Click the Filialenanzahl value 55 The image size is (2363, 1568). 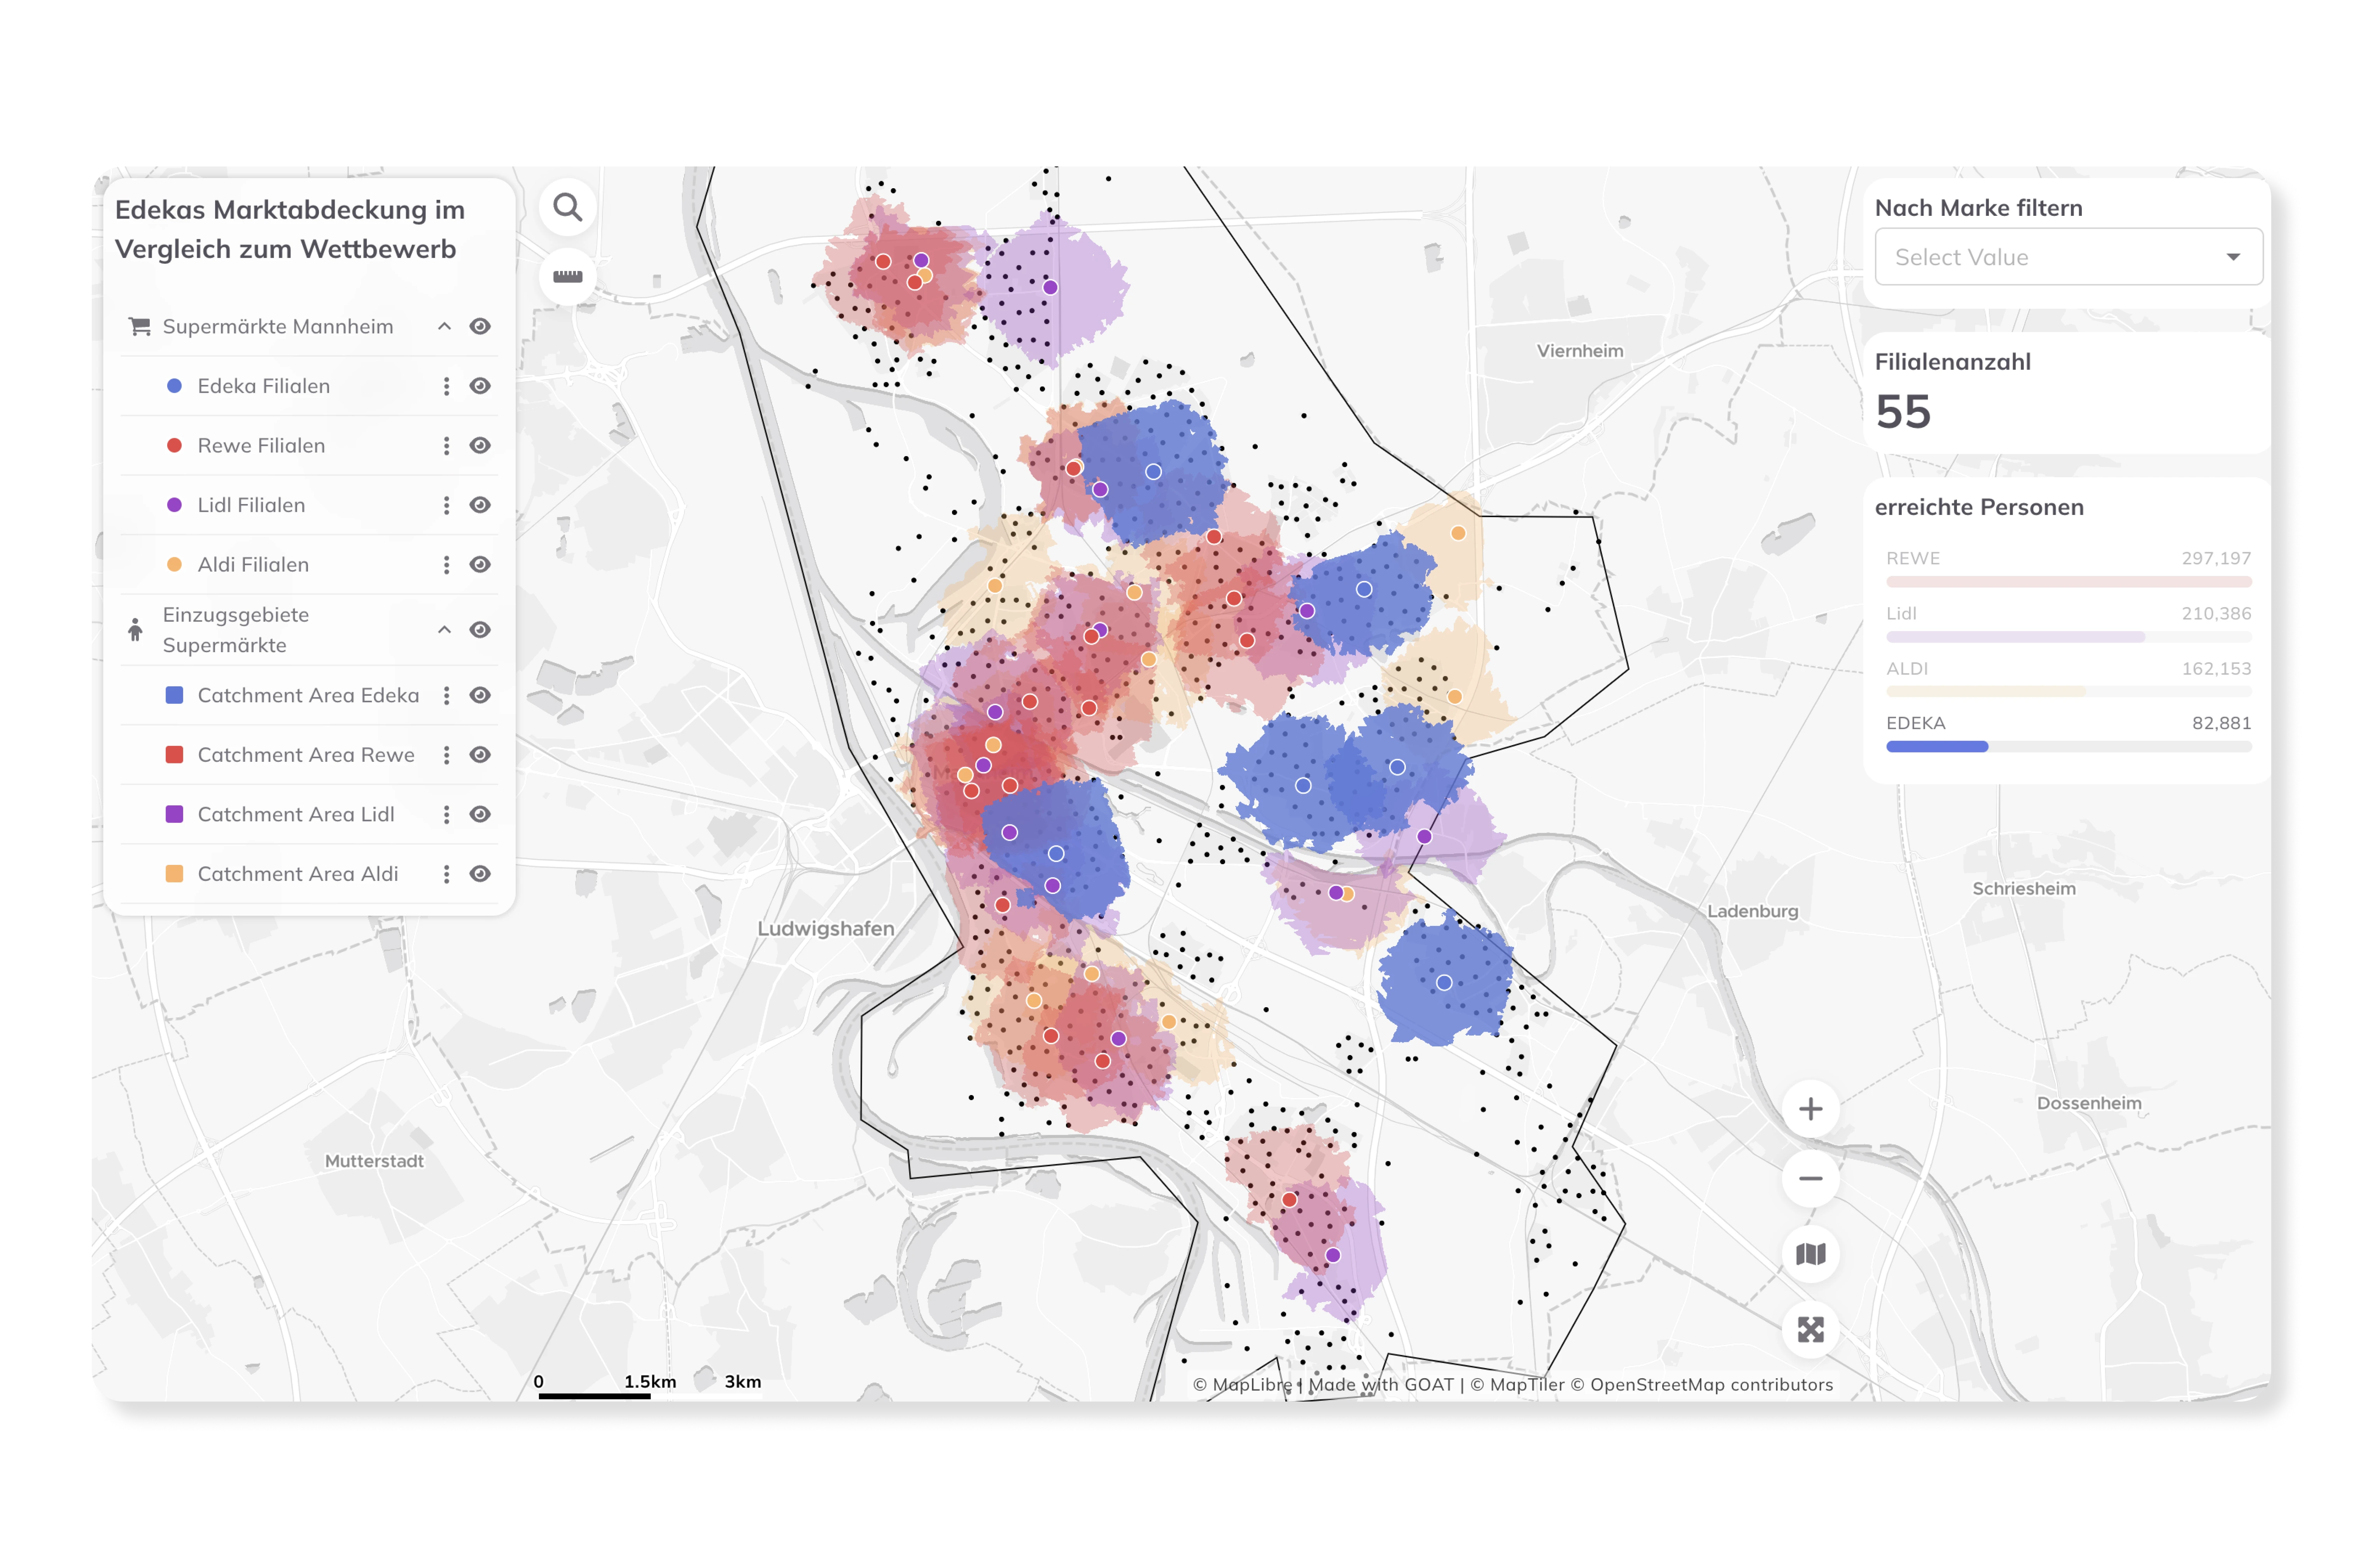click(x=1902, y=412)
